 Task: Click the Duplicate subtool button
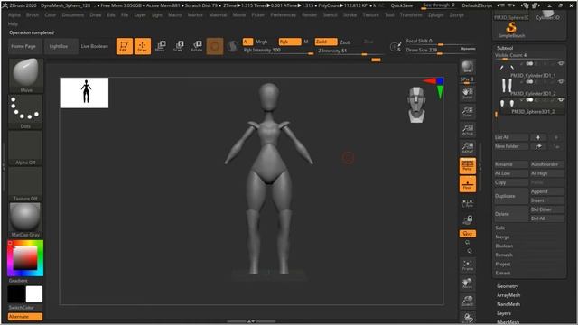[511, 196]
